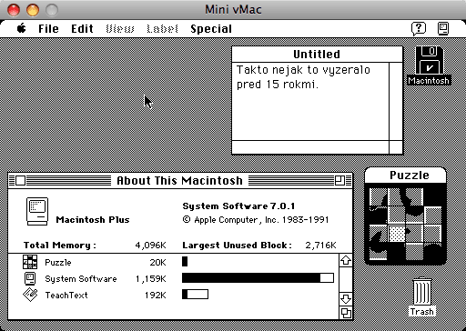466x331 pixels.
Task: Close the About This Macintosh window
Action: [20, 180]
